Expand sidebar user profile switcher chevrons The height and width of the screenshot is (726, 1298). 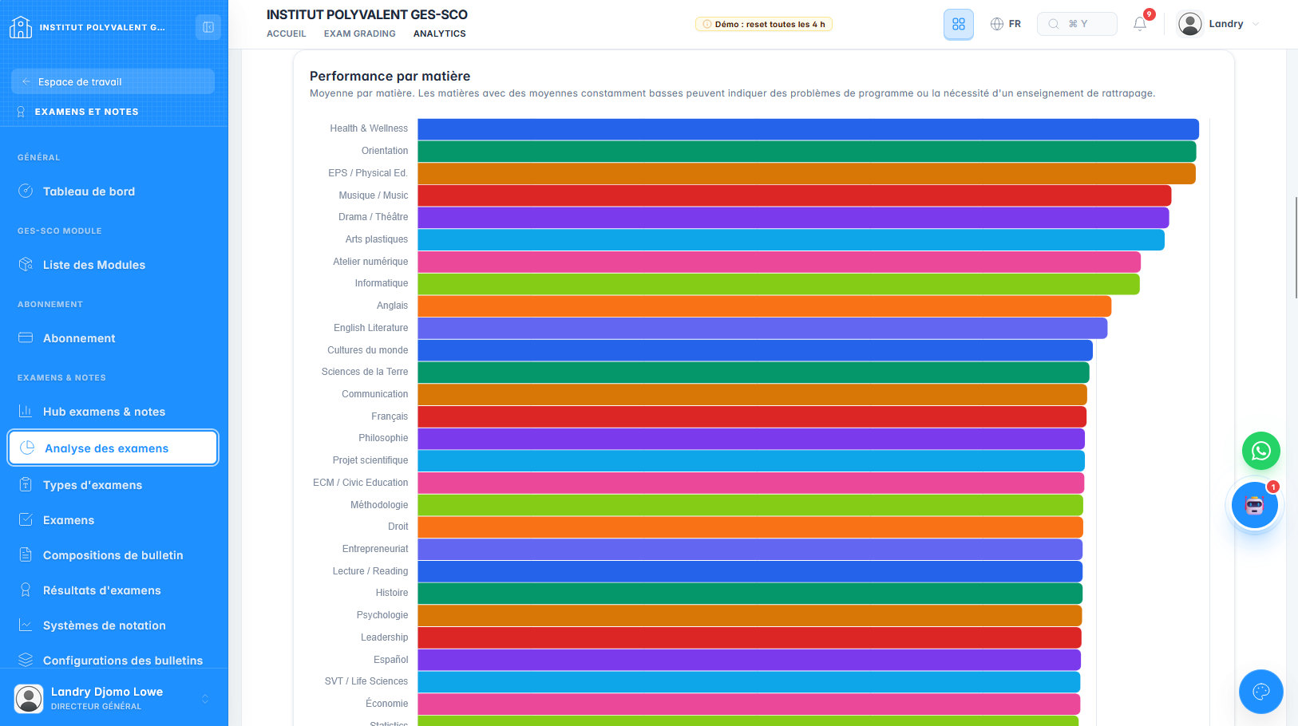[x=205, y=699]
